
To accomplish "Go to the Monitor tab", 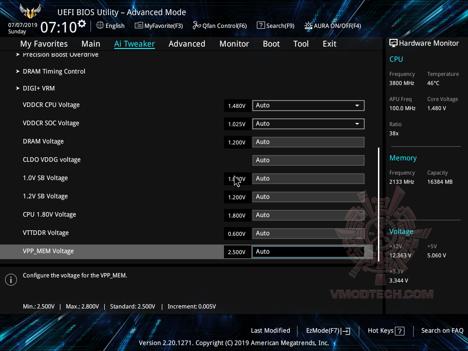I will pos(234,44).
